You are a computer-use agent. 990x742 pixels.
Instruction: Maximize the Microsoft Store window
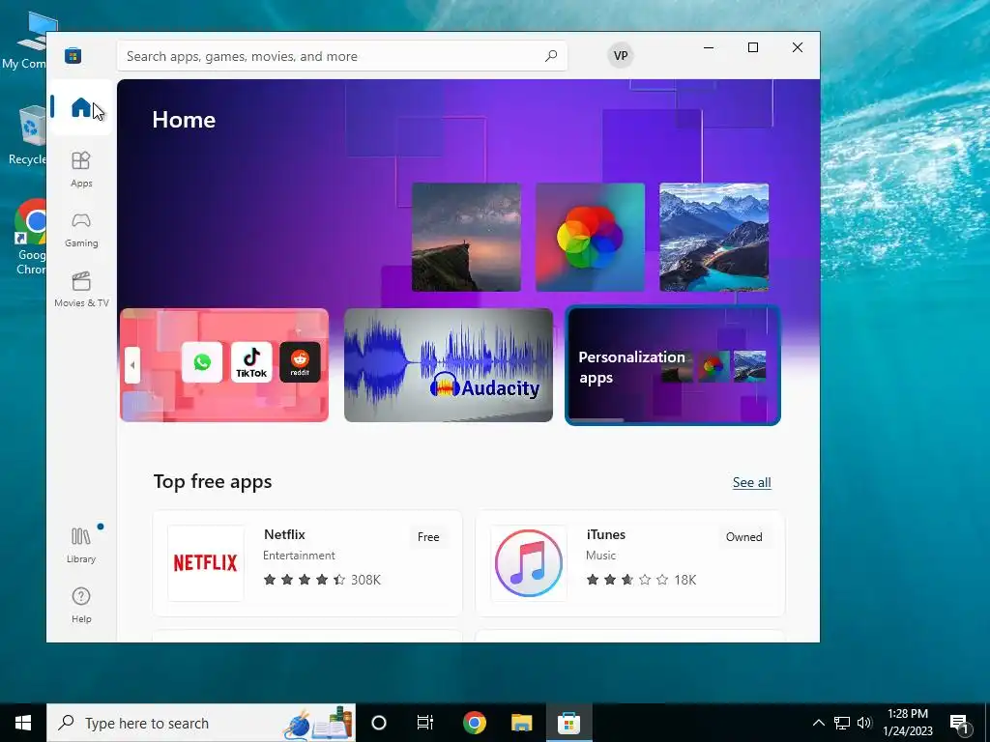752,47
